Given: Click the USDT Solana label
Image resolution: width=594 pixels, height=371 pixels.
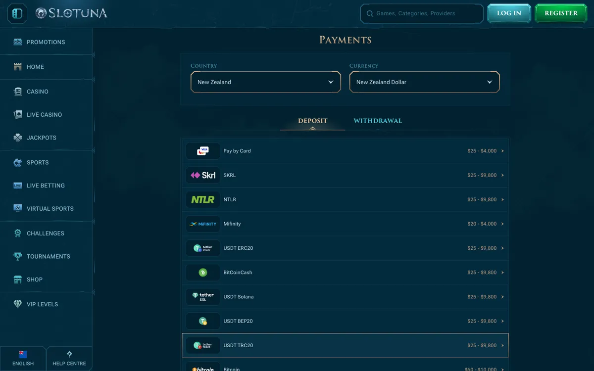Looking at the screenshot, I should (239, 297).
